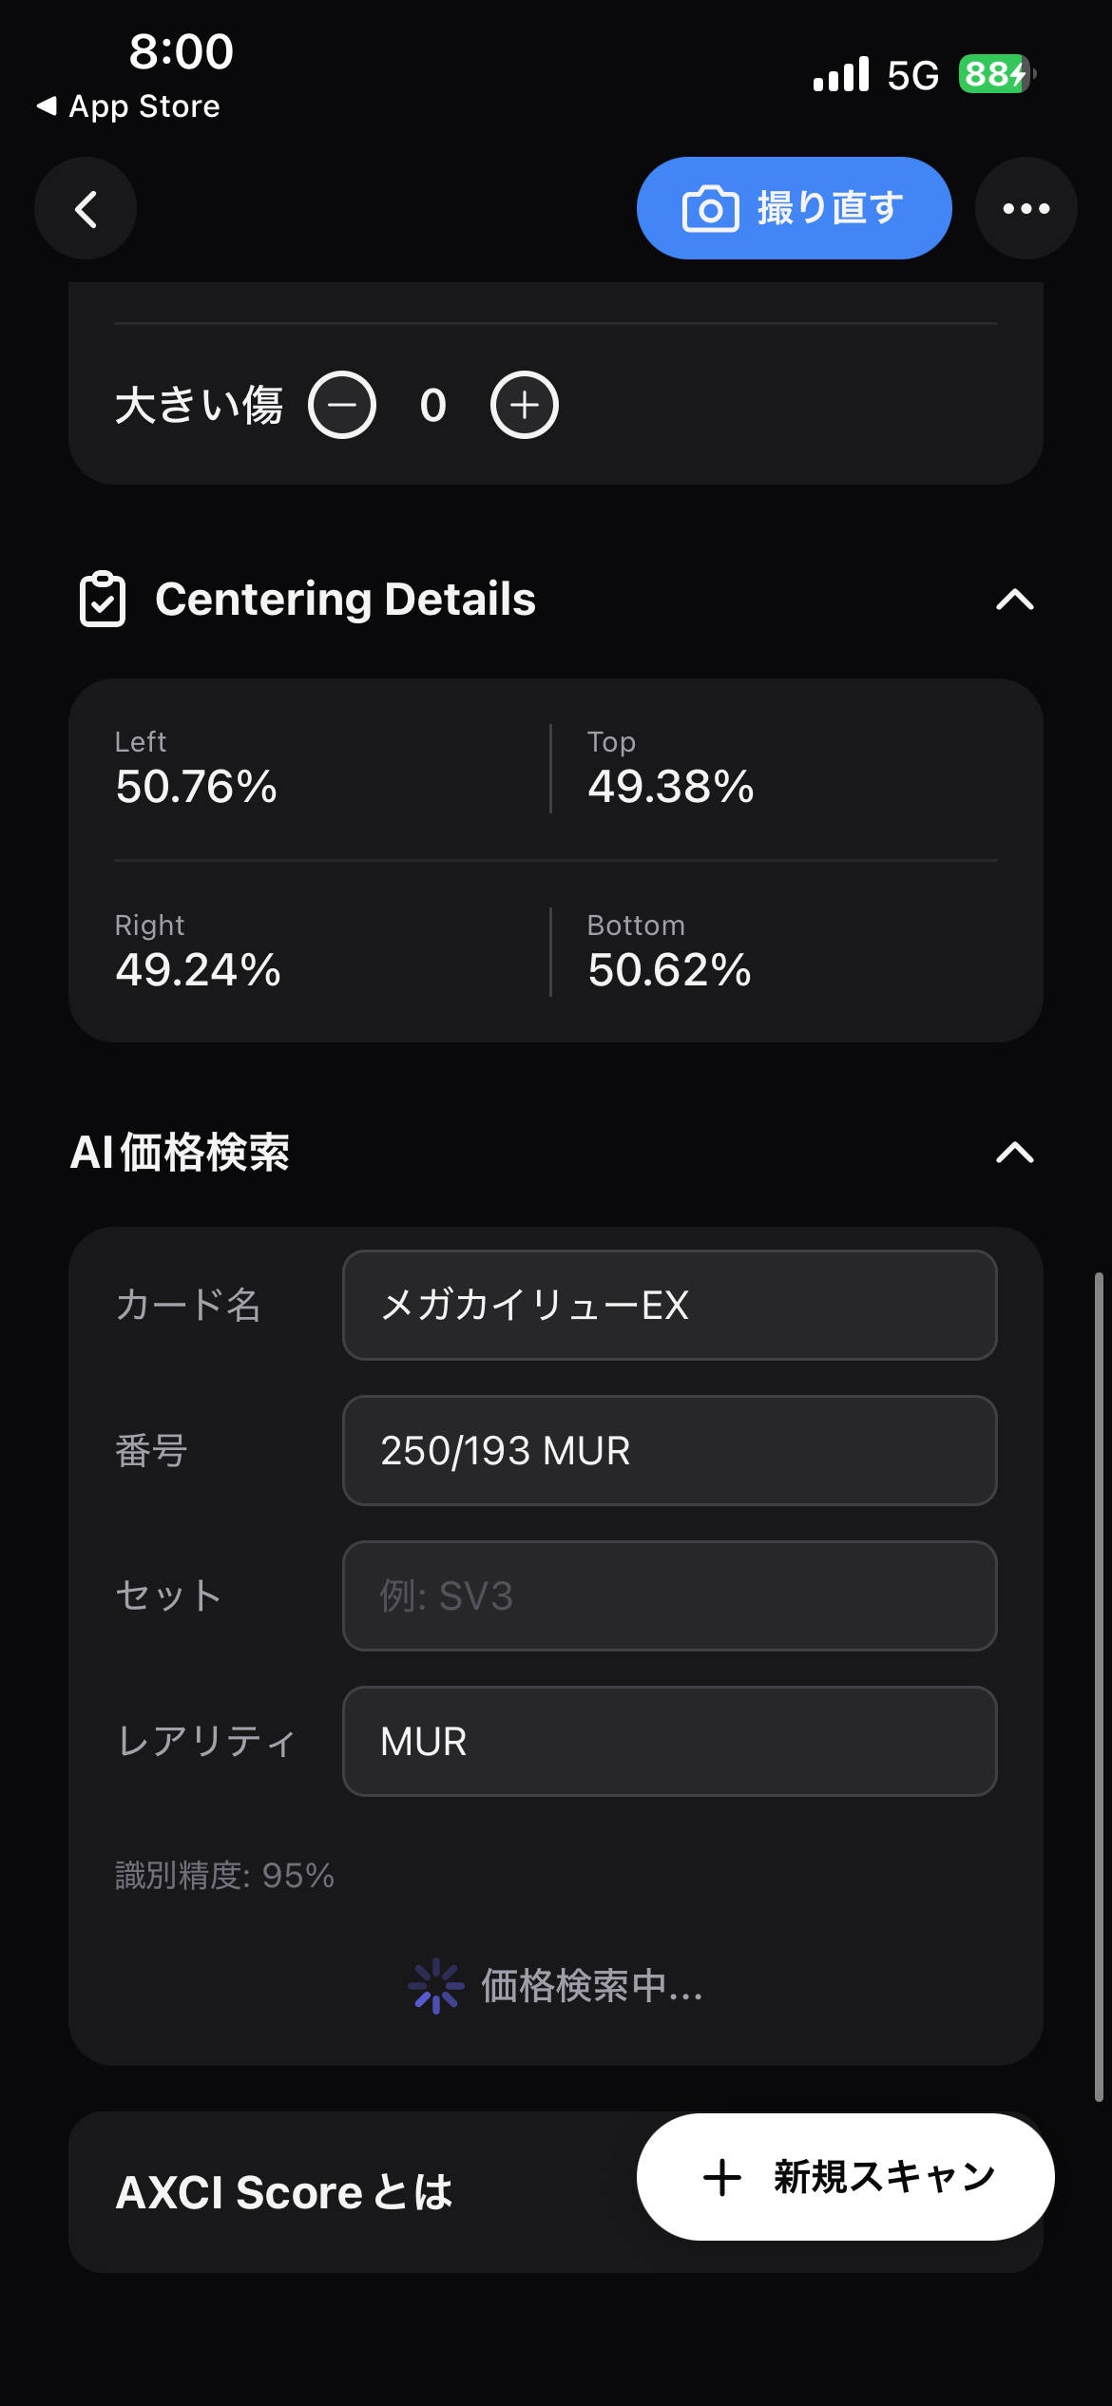Tap the 価格検索中 loading spinner

click(x=436, y=1985)
